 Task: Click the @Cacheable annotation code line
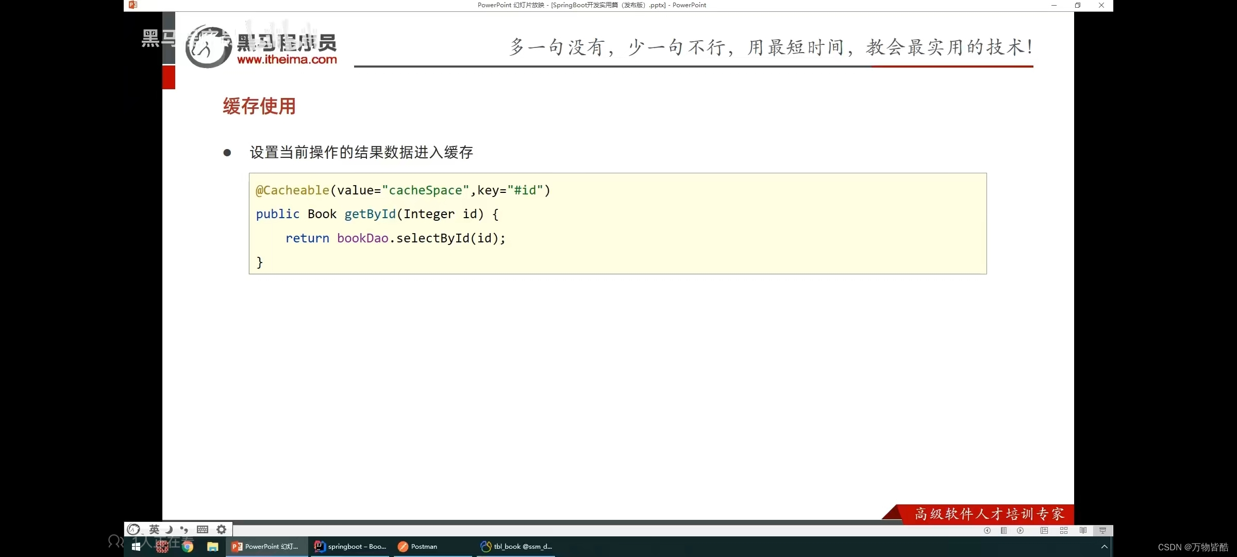click(x=403, y=190)
